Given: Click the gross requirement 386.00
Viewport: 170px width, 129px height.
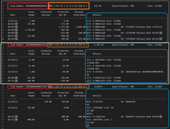Looking at the screenshot, I should tap(31, 81).
